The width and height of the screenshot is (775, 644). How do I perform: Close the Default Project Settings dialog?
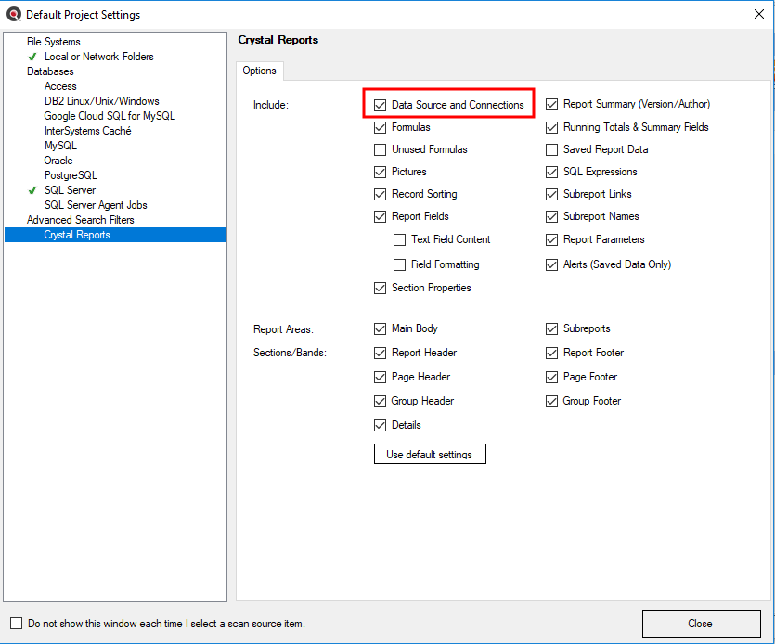(x=758, y=14)
